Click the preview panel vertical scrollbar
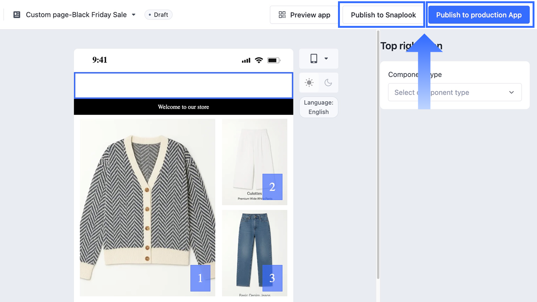The height and width of the screenshot is (302, 537). tap(378, 155)
